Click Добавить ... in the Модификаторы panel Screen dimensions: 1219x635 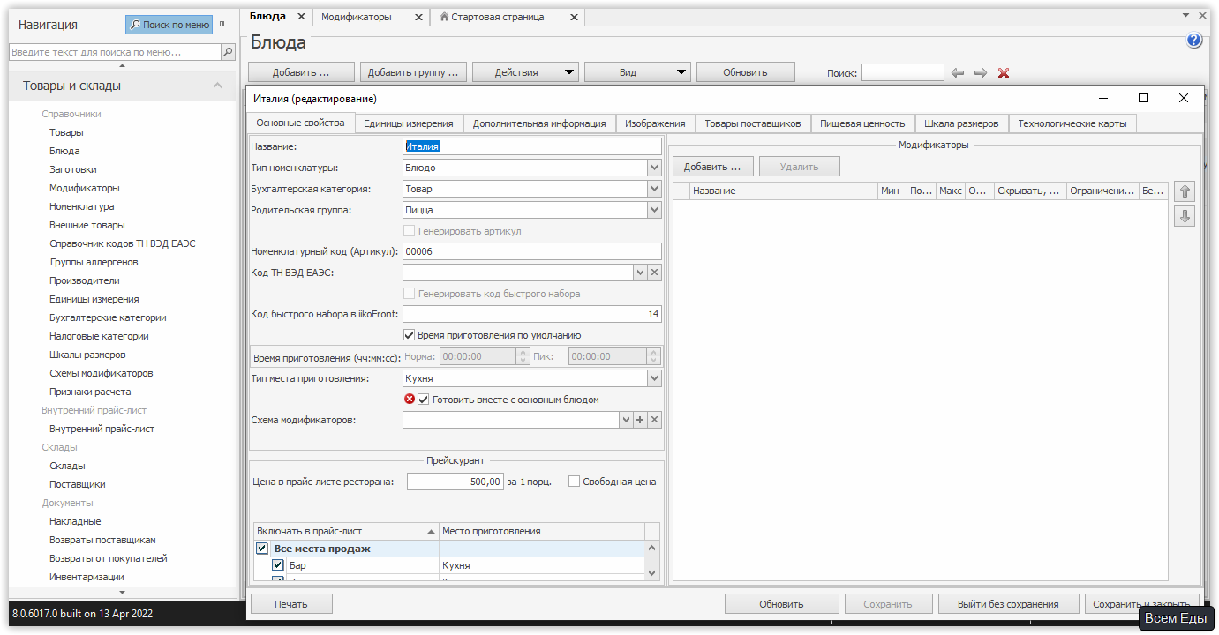coord(713,167)
